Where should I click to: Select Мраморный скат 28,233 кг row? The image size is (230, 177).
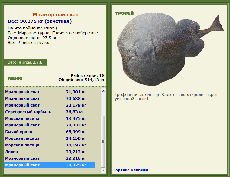tap(50, 125)
